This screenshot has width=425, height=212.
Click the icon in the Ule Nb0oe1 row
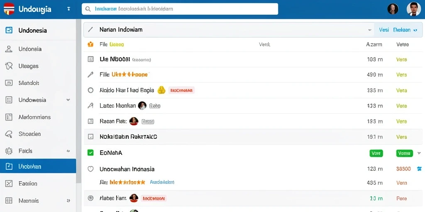point(90,59)
